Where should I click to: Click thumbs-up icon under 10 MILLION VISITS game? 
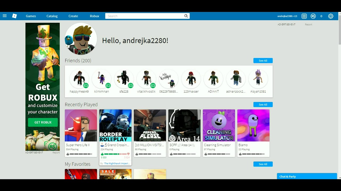pyautogui.click(x=137, y=154)
